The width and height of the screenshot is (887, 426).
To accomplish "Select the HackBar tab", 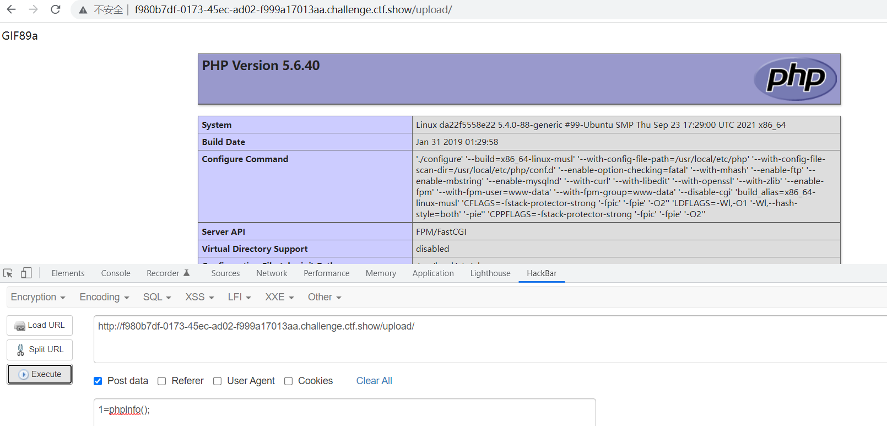I will pos(542,273).
